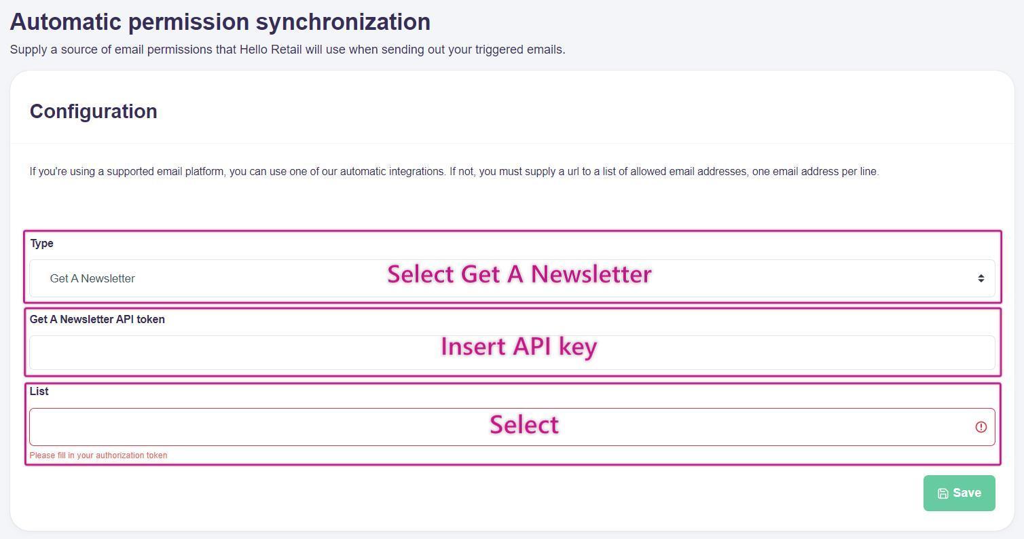Image resolution: width=1024 pixels, height=539 pixels.
Task: Click the 'Automatic permission synchronization' page heading
Action: (220, 22)
